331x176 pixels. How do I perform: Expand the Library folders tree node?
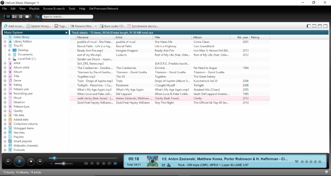pos(5,42)
